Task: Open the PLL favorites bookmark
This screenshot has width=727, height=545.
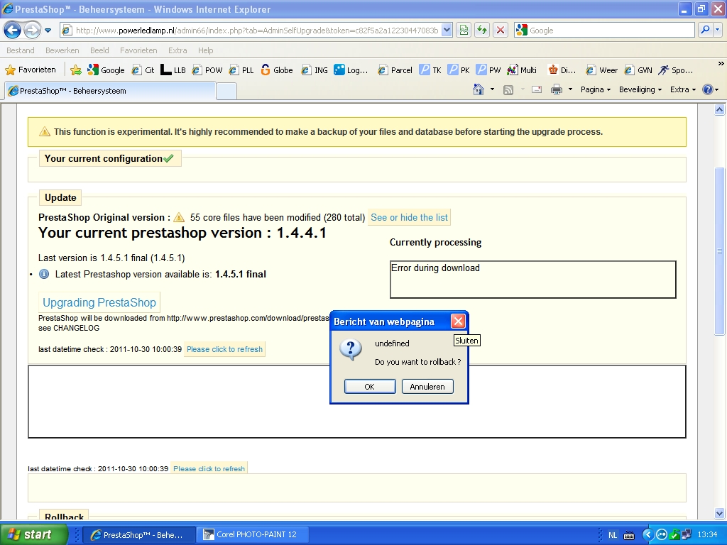Action: tap(241, 70)
